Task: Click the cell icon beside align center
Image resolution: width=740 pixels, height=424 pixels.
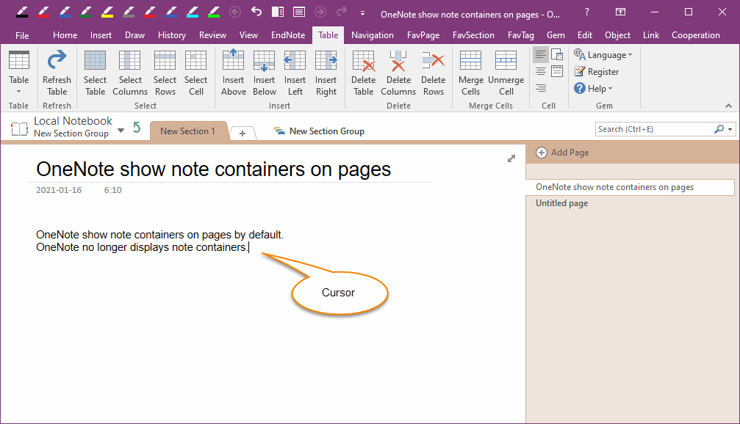Action: coord(557,71)
